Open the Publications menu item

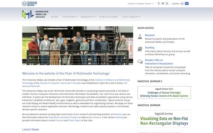(108, 17)
